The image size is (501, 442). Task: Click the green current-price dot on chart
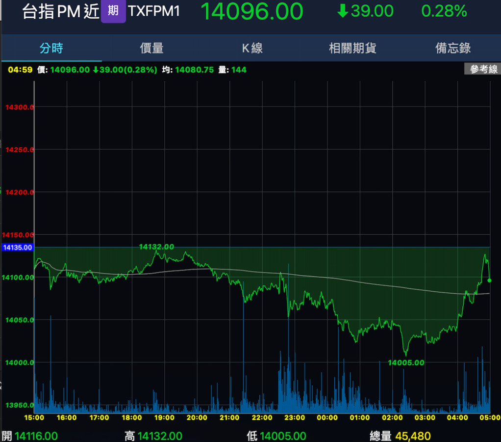tap(489, 280)
